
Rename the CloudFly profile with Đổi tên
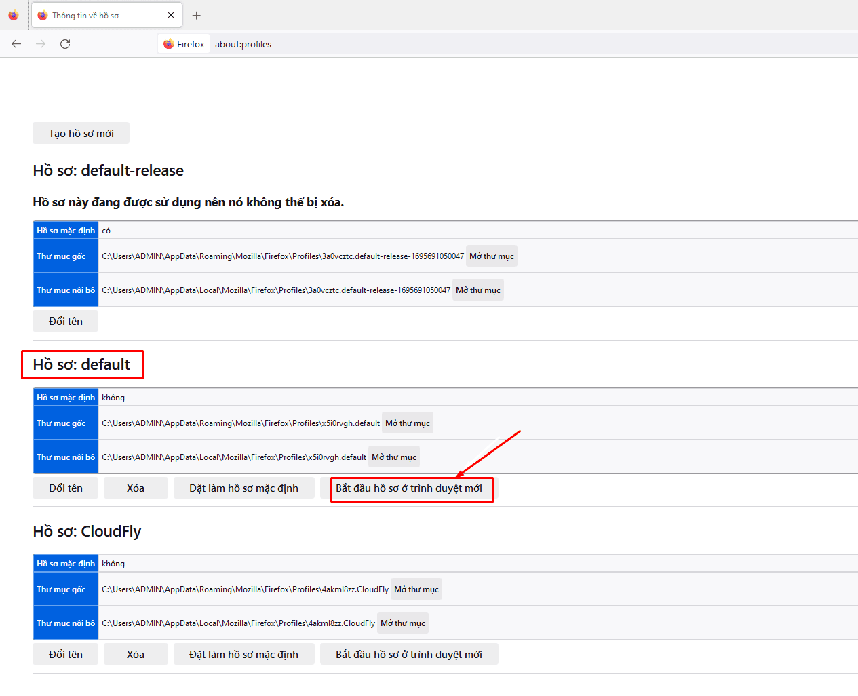pyautogui.click(x=65, y=654)
